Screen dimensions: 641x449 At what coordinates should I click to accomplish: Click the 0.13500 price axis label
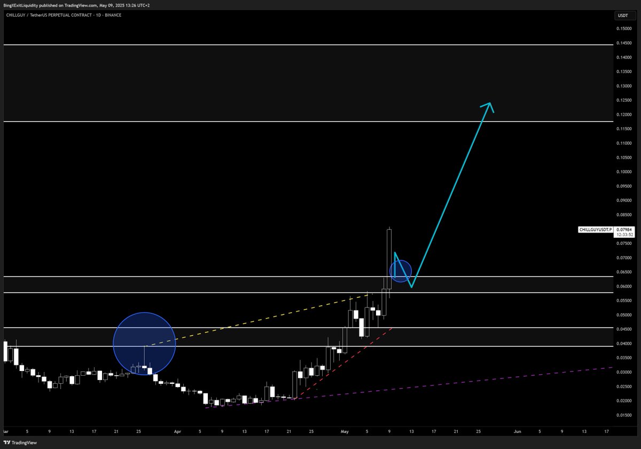[x=623, y=72]
